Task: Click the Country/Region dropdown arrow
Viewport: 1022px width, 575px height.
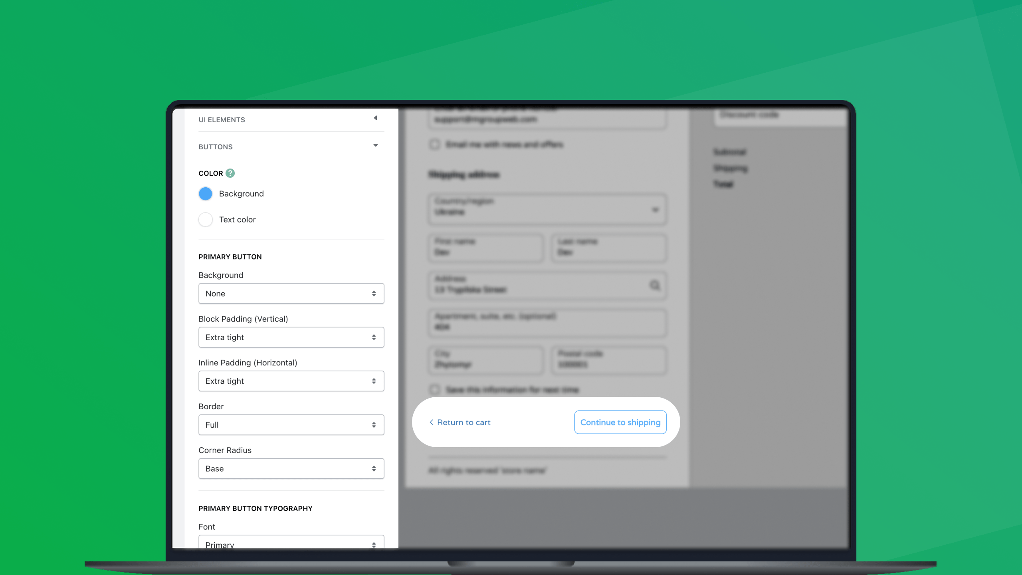Action: pos(656,209)
